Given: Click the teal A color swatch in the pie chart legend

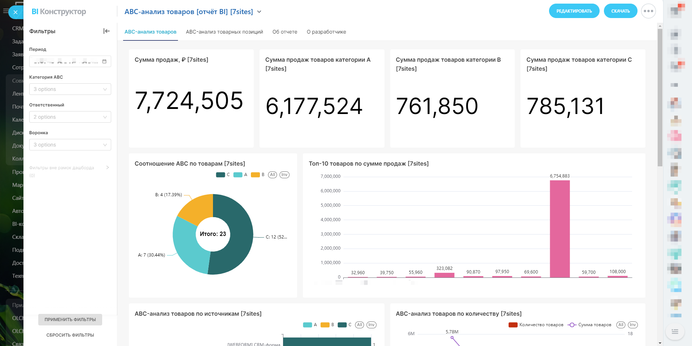Looking at the screenshot, I should (x=238, y=175).
